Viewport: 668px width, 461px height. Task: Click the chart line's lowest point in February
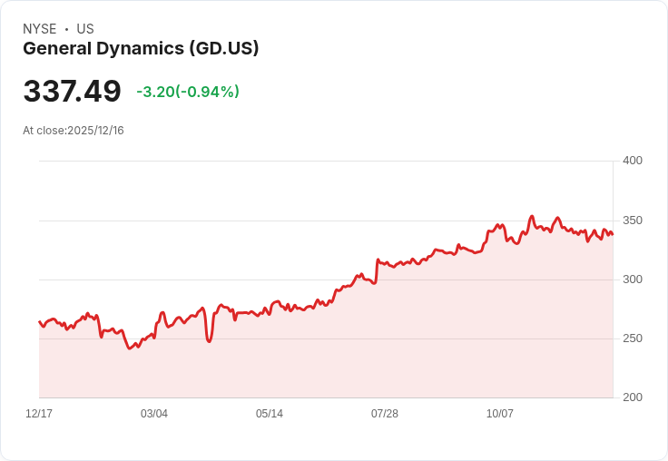[130, 348]
